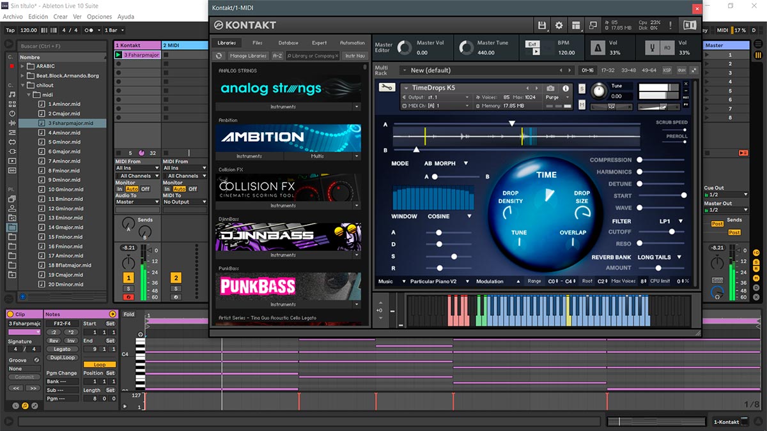Click the Manage Libraries button
767x431 pixels.
click(248, 56)
